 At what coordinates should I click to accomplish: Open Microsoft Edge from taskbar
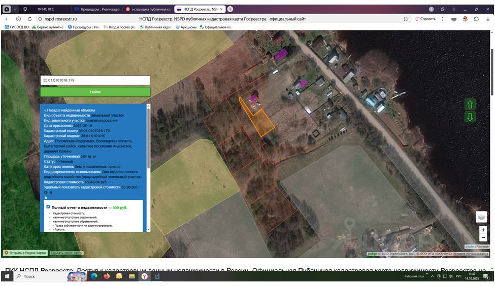(x=94, y=276)
